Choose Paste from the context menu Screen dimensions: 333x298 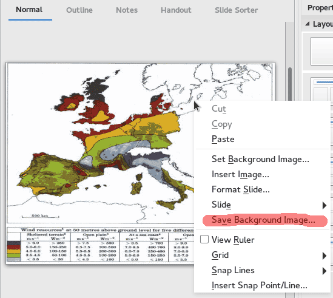pos(223,139)
